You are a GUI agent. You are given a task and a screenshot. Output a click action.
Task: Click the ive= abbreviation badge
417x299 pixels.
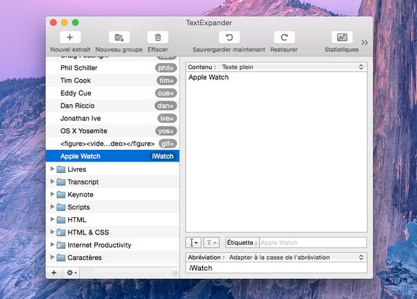pos(167,119)
